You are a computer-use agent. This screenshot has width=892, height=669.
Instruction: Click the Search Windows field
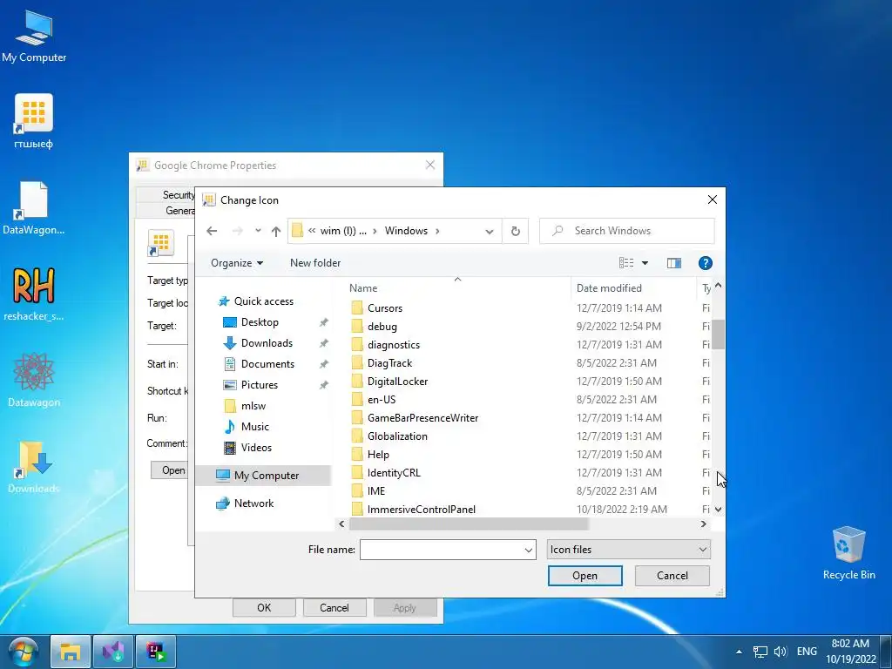coord(626,231)
